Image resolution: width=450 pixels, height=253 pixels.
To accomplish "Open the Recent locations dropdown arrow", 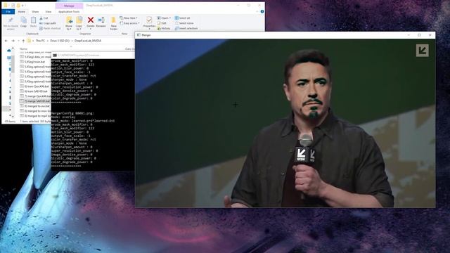I will [x=18, y=41].
